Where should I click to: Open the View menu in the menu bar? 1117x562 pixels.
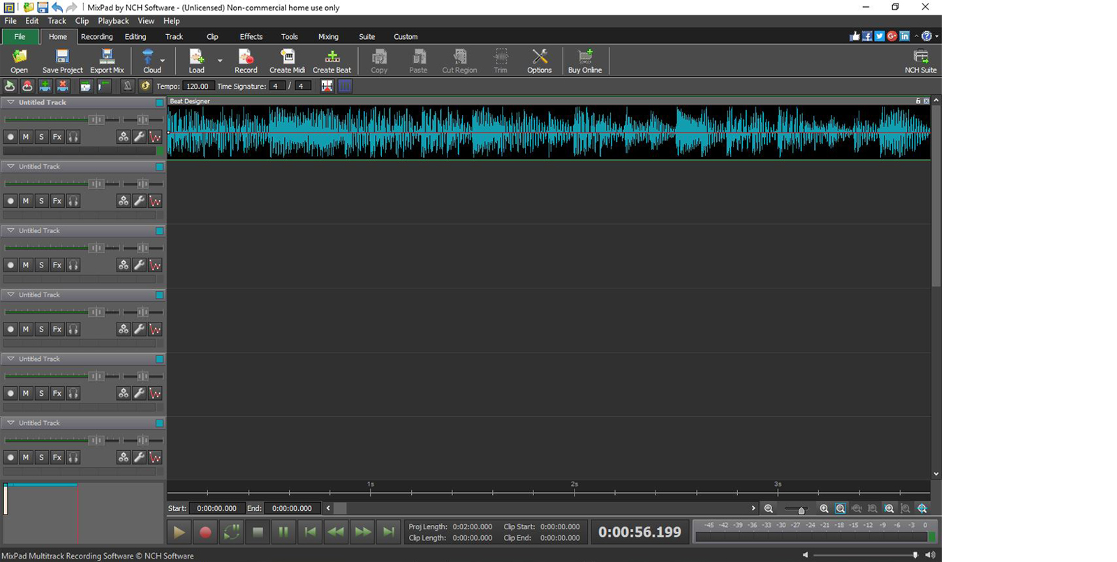[x=146, y=21]
